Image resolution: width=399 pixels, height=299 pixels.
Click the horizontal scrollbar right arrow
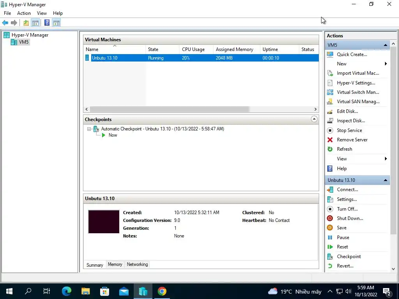(316, 109)
